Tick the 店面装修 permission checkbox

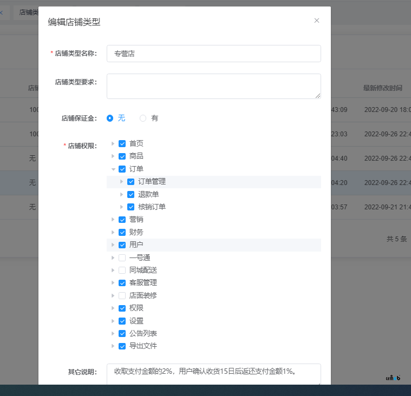pyautogui.click(x=122, y=295)
